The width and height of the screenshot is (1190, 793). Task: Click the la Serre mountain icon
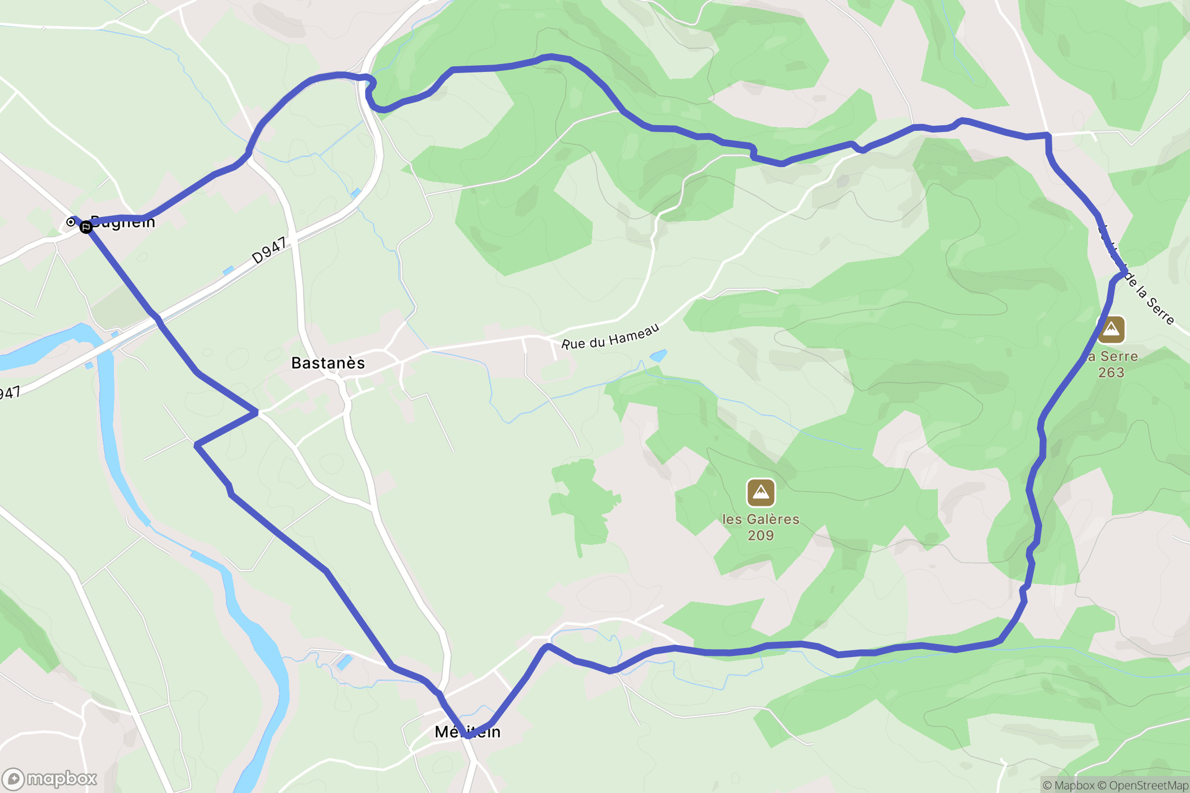1111,329
